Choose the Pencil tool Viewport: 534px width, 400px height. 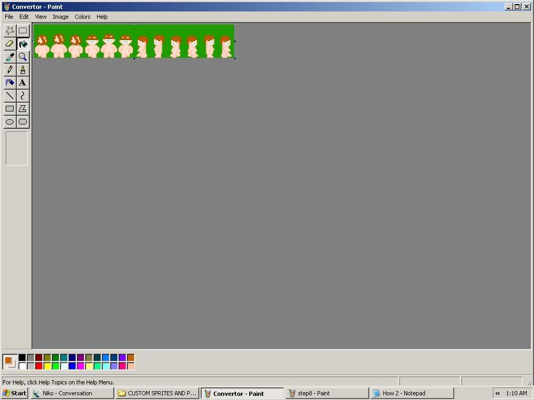[x=10, y=70]
